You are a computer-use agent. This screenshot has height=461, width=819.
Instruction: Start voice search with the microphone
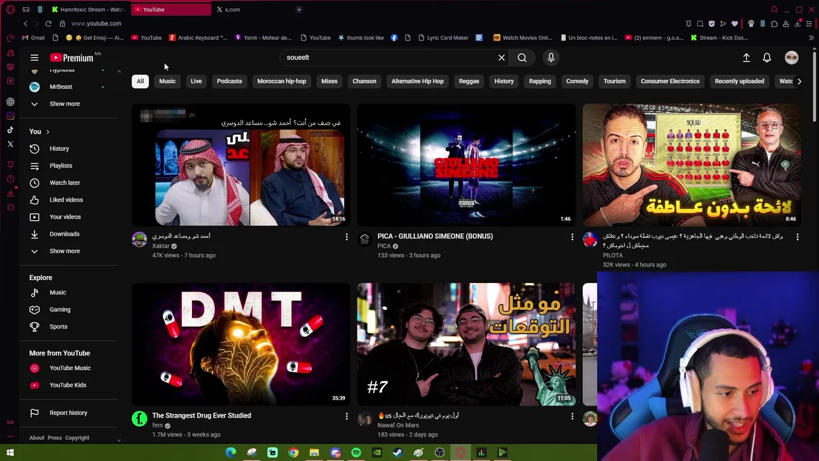click(551, 58)
